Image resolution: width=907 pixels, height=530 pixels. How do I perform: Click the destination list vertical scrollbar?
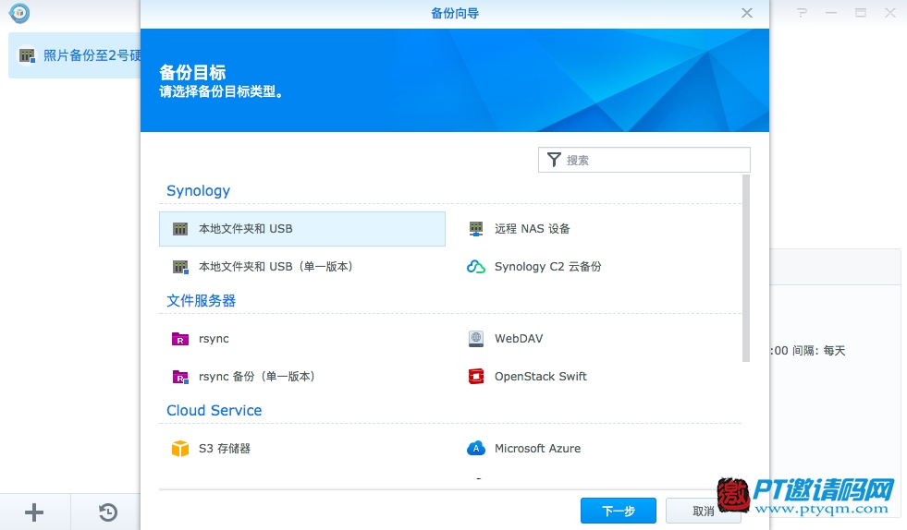tap(745, 268)
